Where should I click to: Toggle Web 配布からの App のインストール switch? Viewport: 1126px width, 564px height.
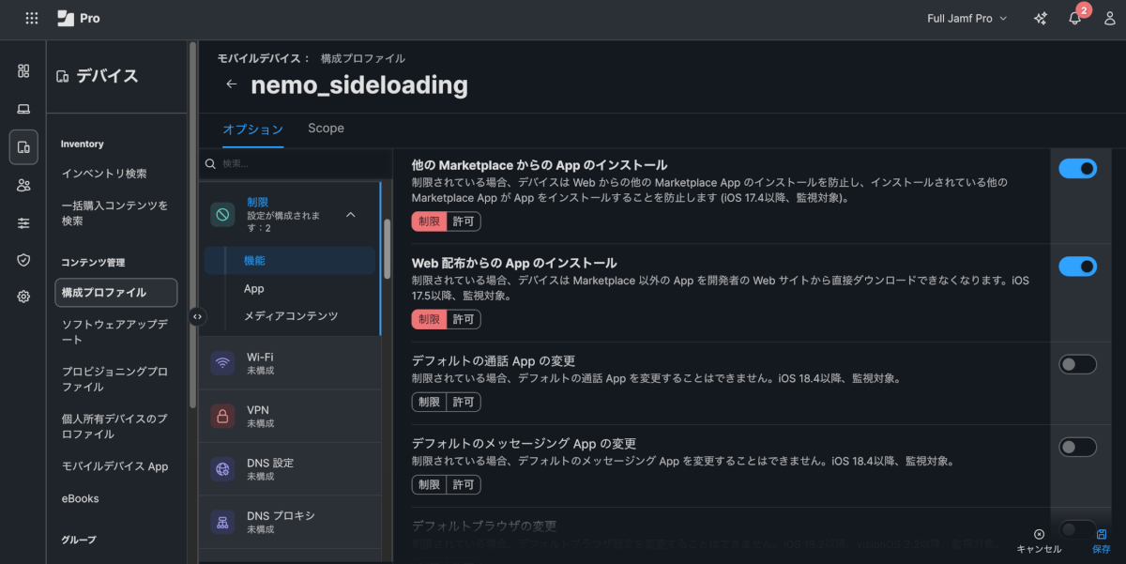tap(1078, 267)
